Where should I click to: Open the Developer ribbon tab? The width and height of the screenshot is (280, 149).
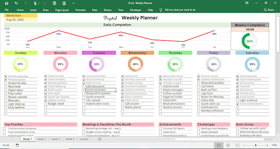(135, 10)
